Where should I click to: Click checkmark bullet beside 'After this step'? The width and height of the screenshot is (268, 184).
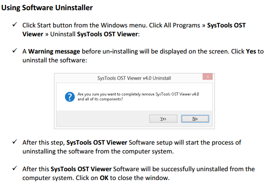[x=15, y=142]
